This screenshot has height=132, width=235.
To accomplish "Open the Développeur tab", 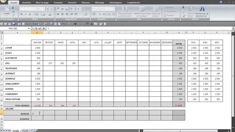I will (116, 3).
